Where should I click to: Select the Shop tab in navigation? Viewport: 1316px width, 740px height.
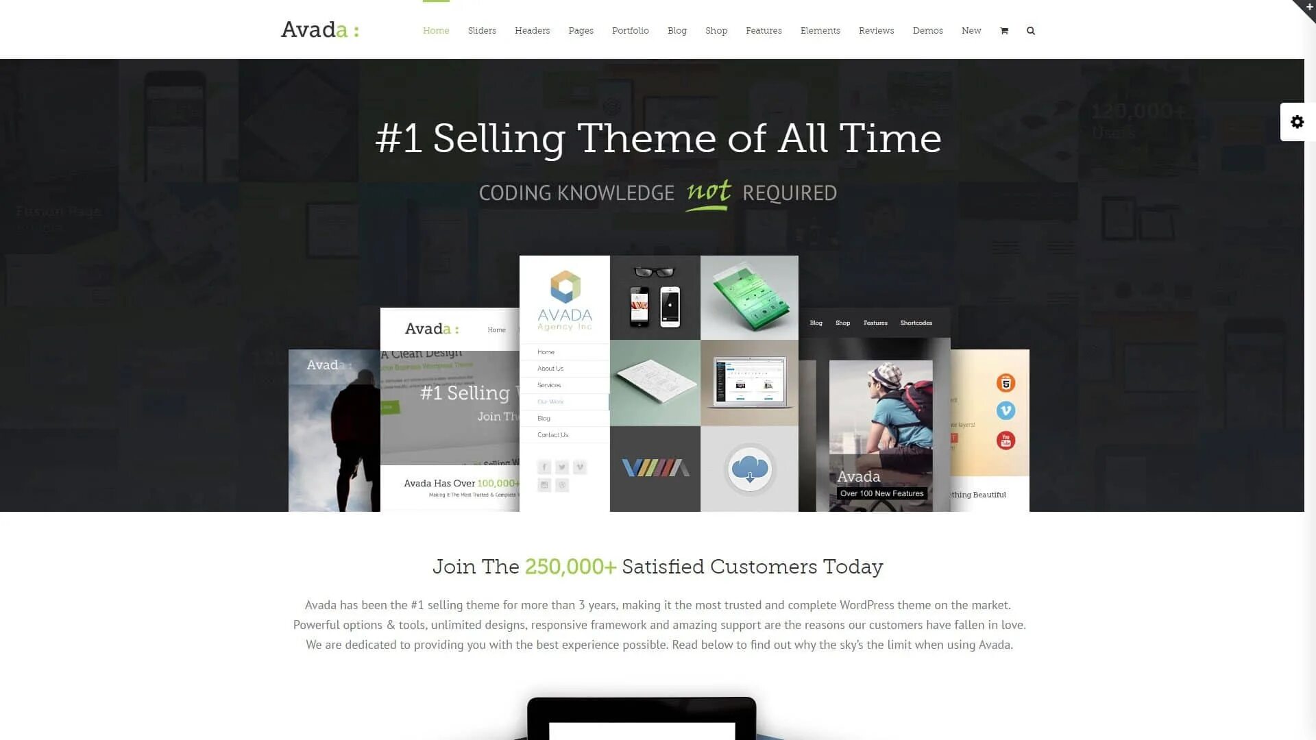pos(717,30)
